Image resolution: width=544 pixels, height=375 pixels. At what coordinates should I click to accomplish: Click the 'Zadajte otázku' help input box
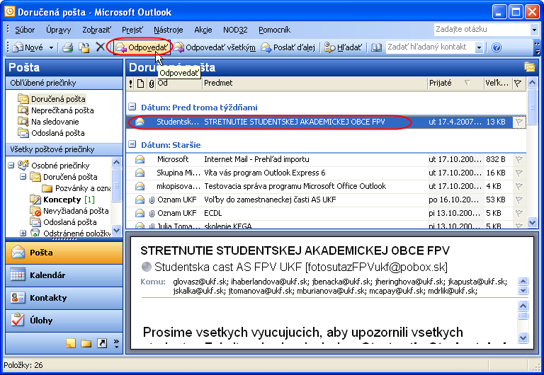click(482, 30)
